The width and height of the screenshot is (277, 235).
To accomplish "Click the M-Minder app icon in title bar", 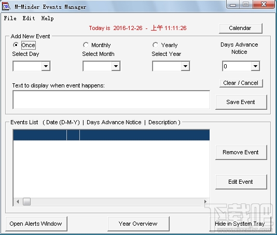I will [x=6, y=6].
